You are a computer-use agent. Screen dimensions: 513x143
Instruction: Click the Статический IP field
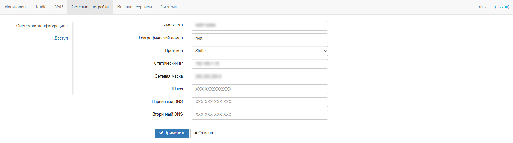(260, 64)
